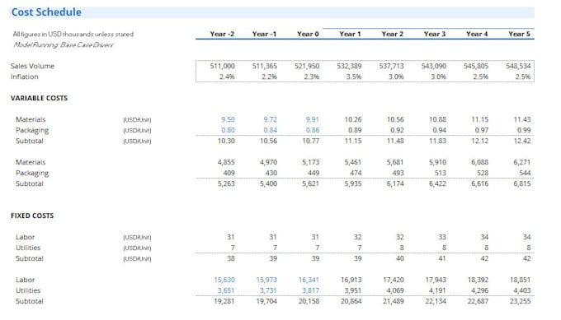Select Utilities total 4,403
Viewport: 561px width, 320px height.
[521, 290]
